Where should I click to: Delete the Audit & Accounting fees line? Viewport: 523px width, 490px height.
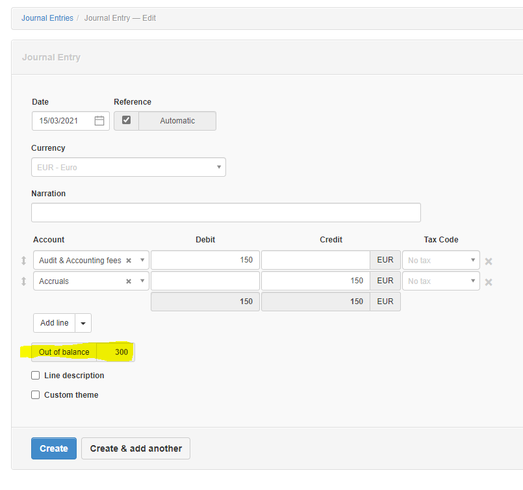489,261
